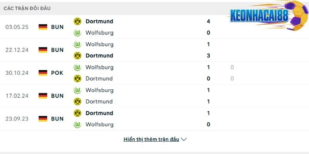Viewport: 309px width, 154px height.
Task: Click Dortmund crest in 03.05.25 match
Action: 78,21
